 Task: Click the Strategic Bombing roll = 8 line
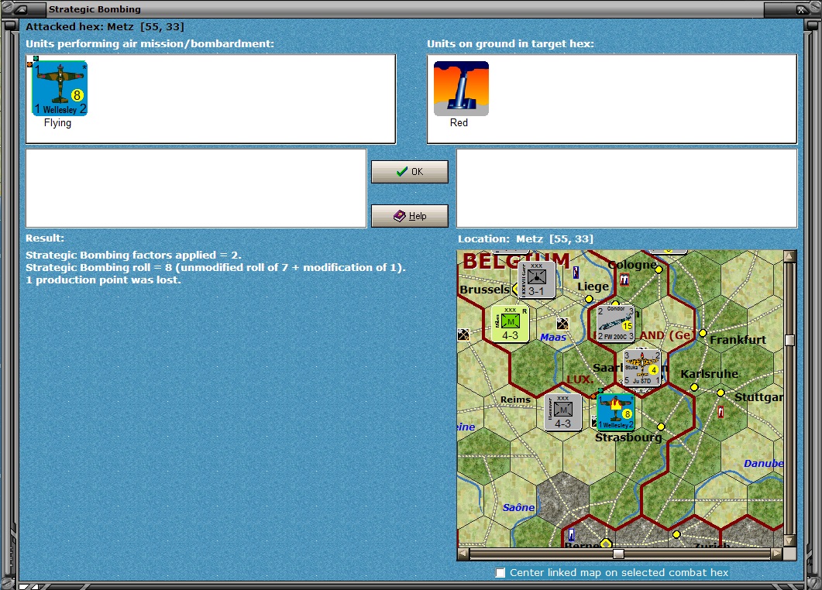(215, 267)
